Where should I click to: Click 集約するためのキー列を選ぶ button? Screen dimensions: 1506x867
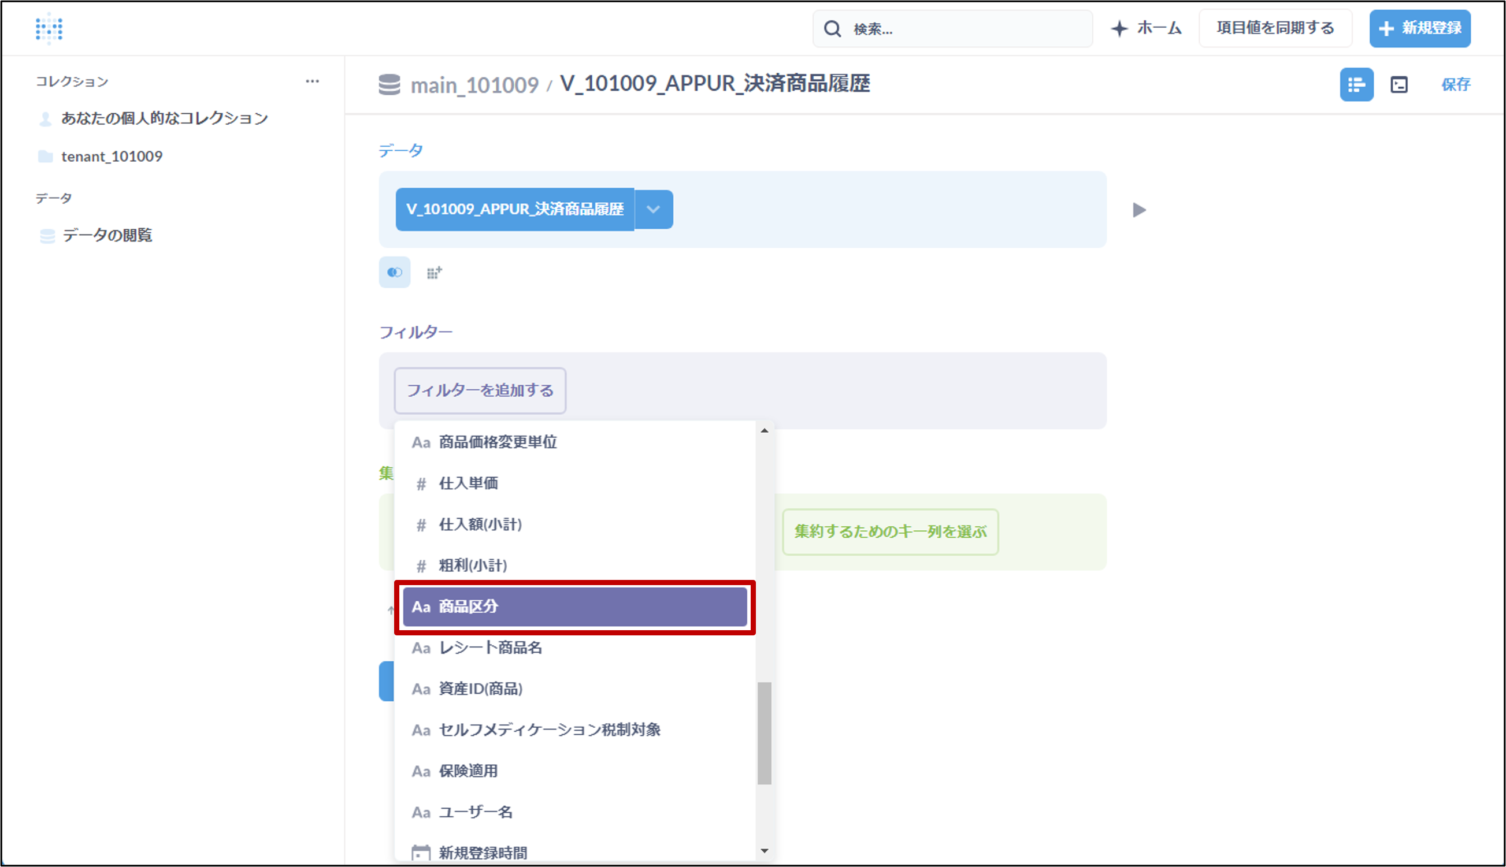pos(890,531)
